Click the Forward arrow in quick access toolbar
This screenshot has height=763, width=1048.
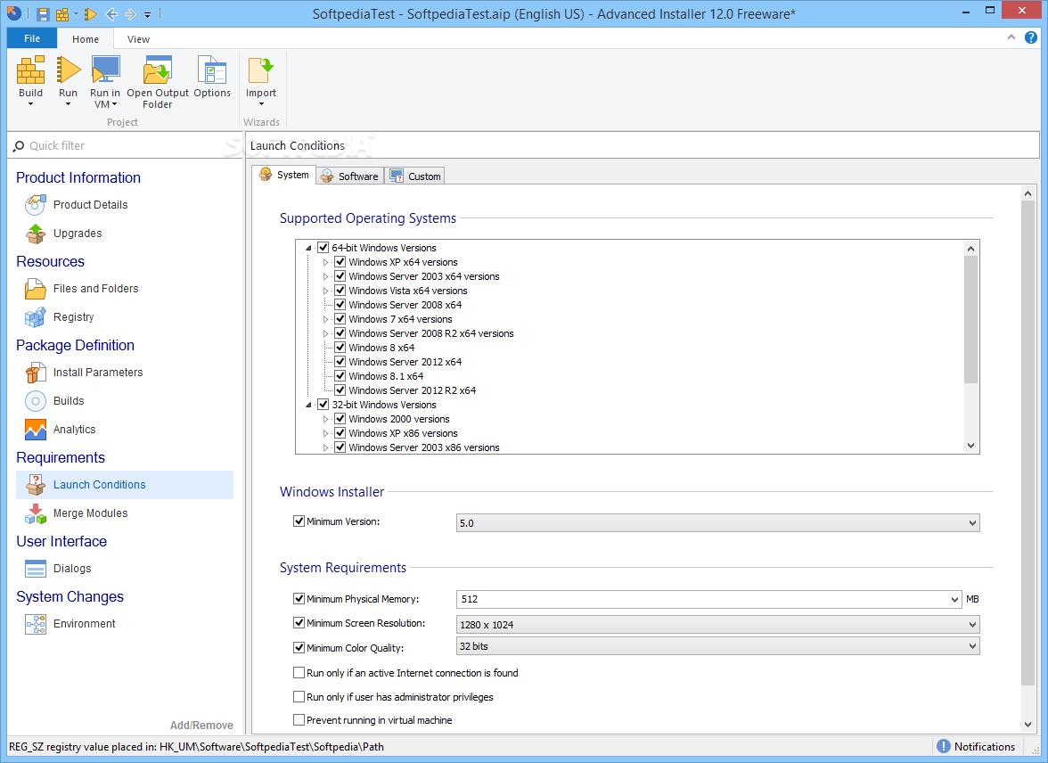[130, 13]
